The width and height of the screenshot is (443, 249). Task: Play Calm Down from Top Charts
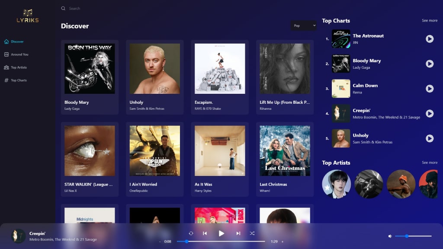[430, 89]
